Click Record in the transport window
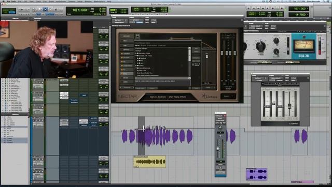332x187 pixels. (282, 8)
